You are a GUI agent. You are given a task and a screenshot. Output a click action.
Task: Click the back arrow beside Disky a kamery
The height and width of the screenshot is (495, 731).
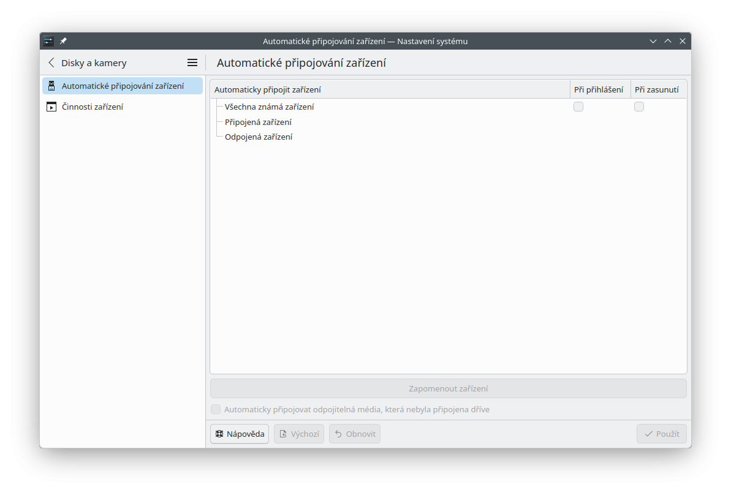[x=51, y=62]
